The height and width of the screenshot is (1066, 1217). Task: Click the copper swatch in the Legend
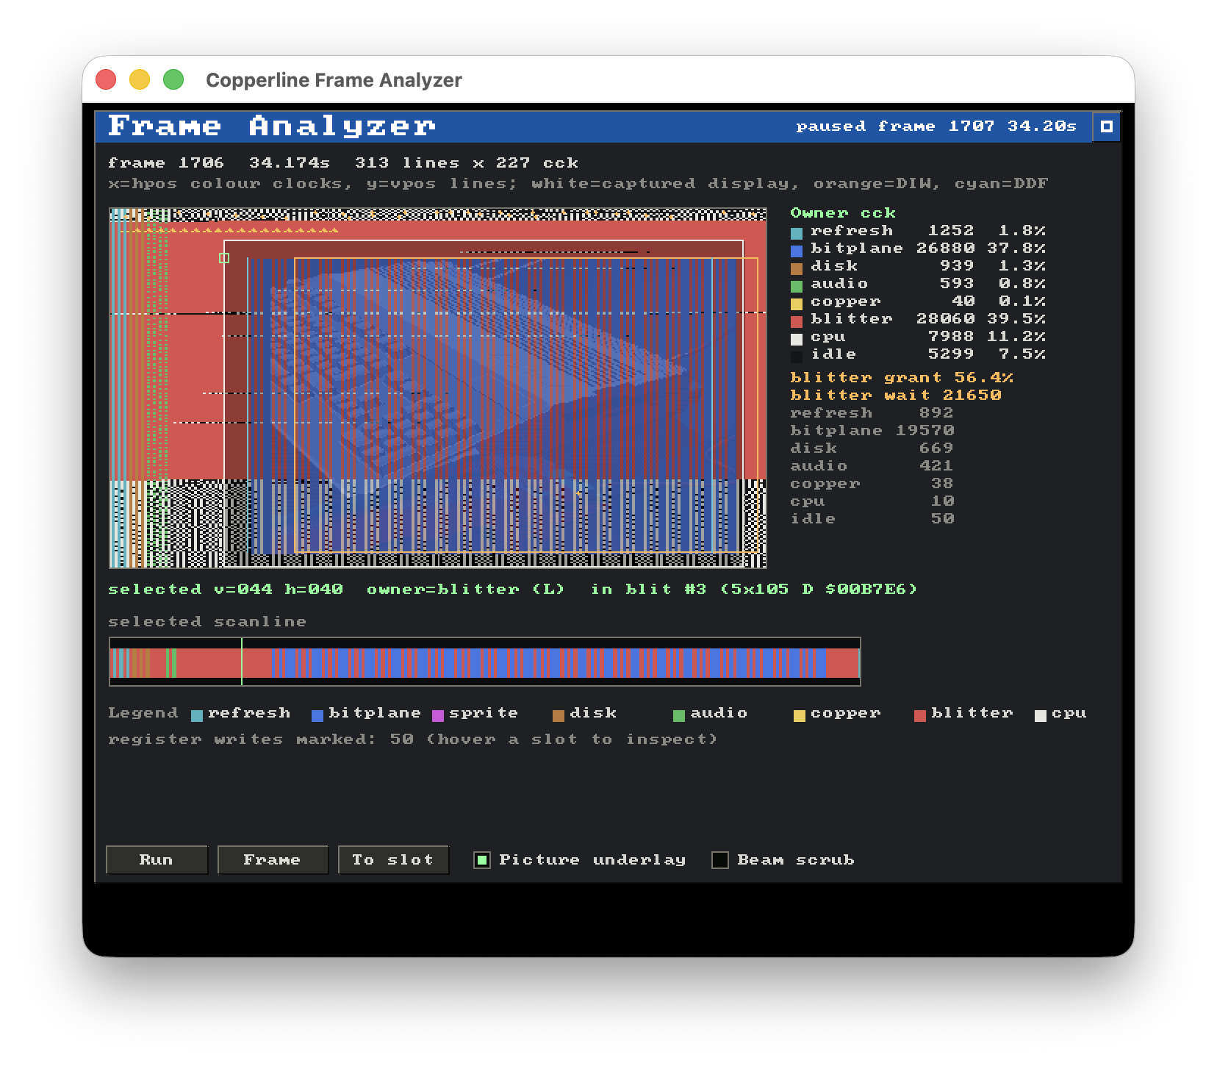800,715
